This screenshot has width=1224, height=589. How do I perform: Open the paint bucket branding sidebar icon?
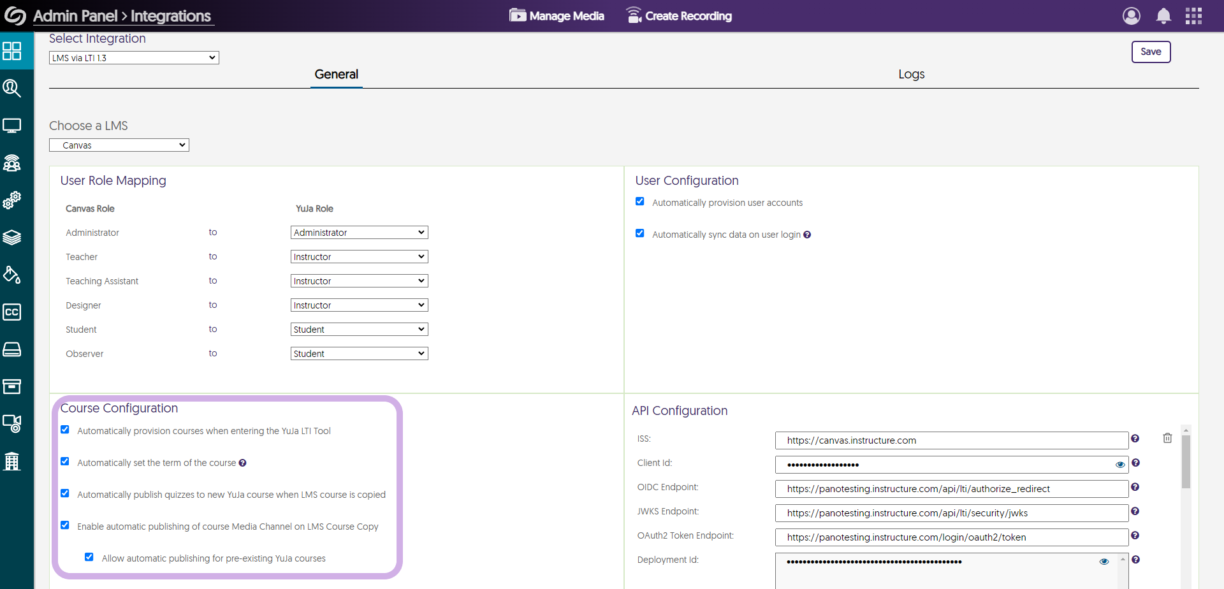[12, 275]
